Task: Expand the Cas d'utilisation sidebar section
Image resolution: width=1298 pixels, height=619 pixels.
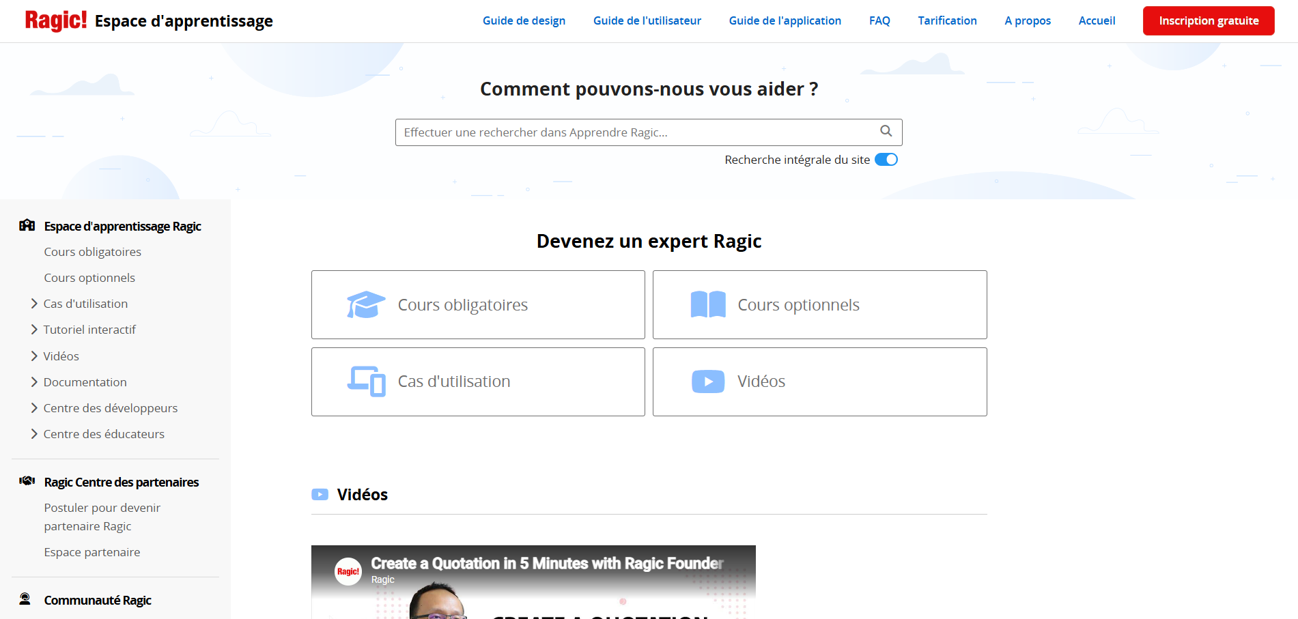Action: point(34,304)
